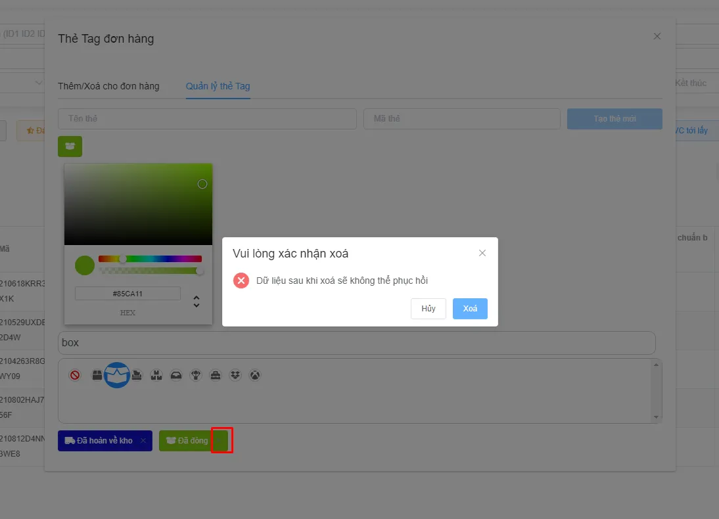The width and height of the screenshot is (719, 519).
Task: Remove the Đã hoàn về kho tag
Action: click(143, 441)
